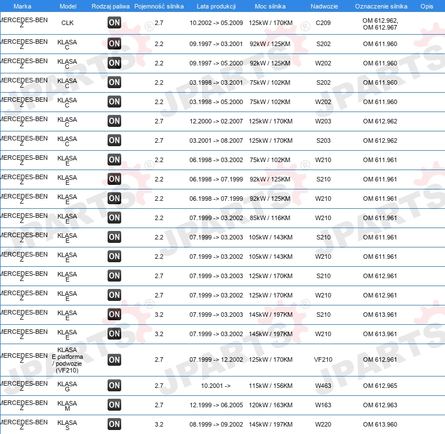Screen dimensions: 445x434
Task: Click the Oznaczenie silnika column header
Action: click(381, 6)
